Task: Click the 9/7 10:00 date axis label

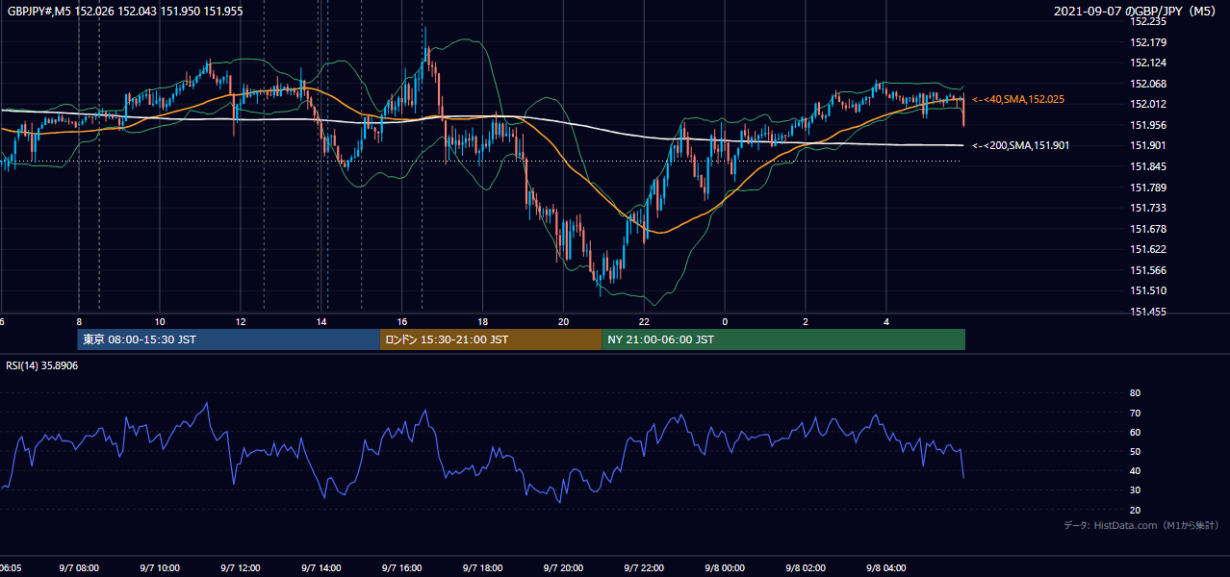Action: click(161, 568)
